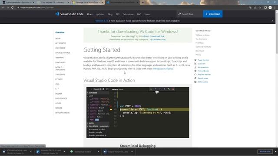The image size is (278, 156).
Task: Bookmark this page with star icon
Action: pos(260,8)
